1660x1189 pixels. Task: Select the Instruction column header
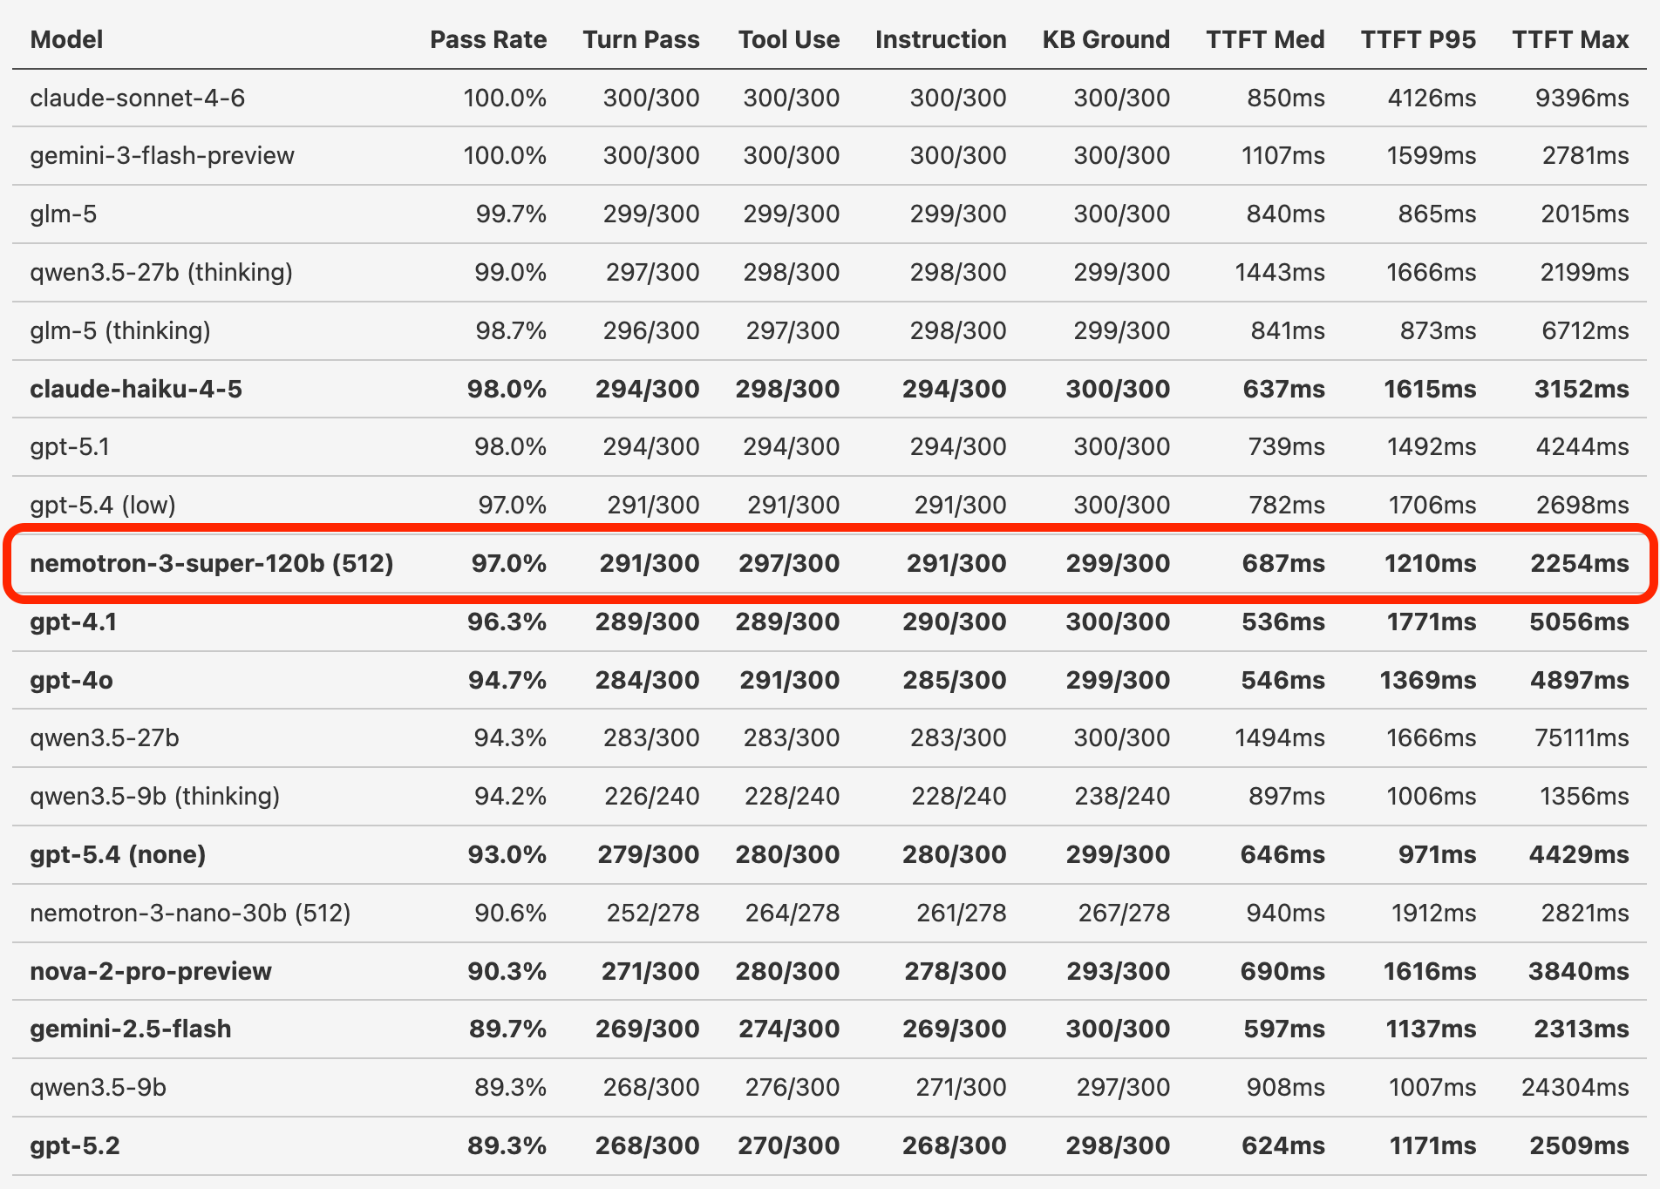point(940,39)
